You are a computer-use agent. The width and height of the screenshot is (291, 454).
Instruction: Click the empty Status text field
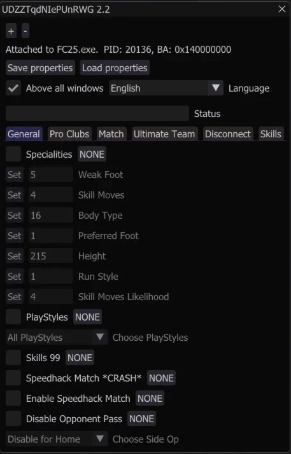pos(97,113)
